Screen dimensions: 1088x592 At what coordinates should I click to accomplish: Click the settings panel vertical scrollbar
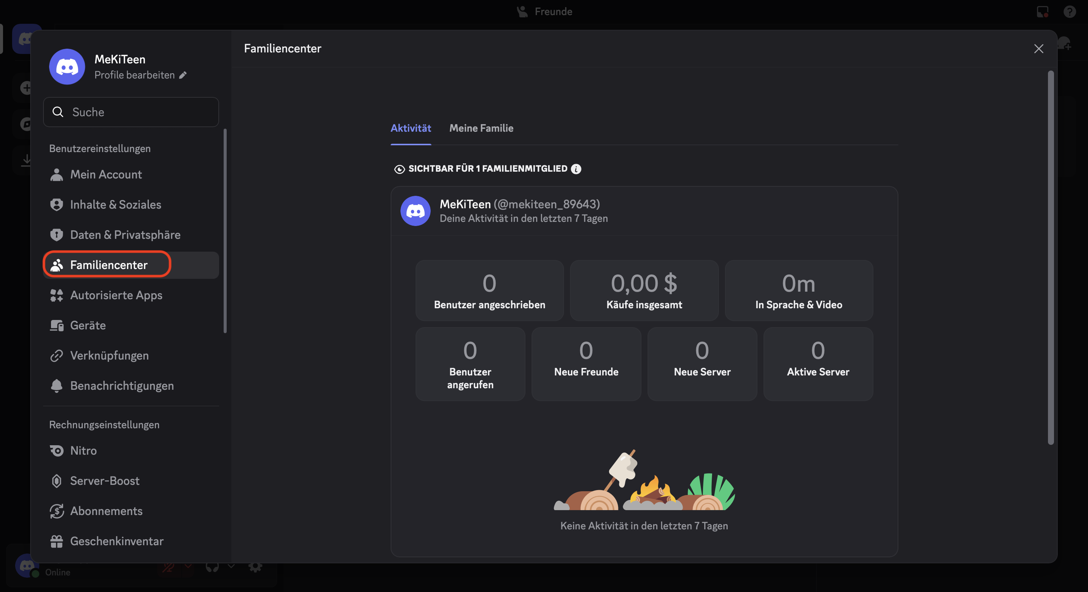[1050, 257]
